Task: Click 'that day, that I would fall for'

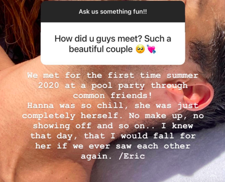Action: tap(113, 136)
